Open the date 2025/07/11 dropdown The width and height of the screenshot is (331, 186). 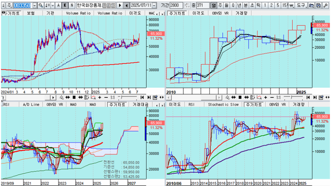coord(154,5)
